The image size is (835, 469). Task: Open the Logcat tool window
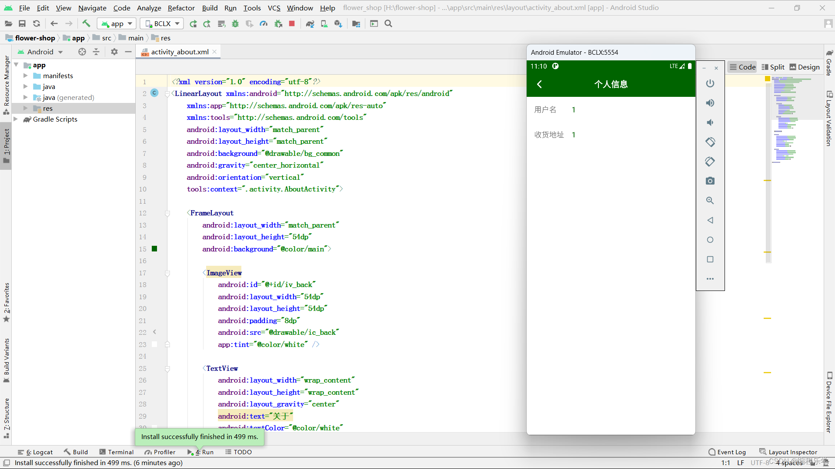[x=35, y=452]
